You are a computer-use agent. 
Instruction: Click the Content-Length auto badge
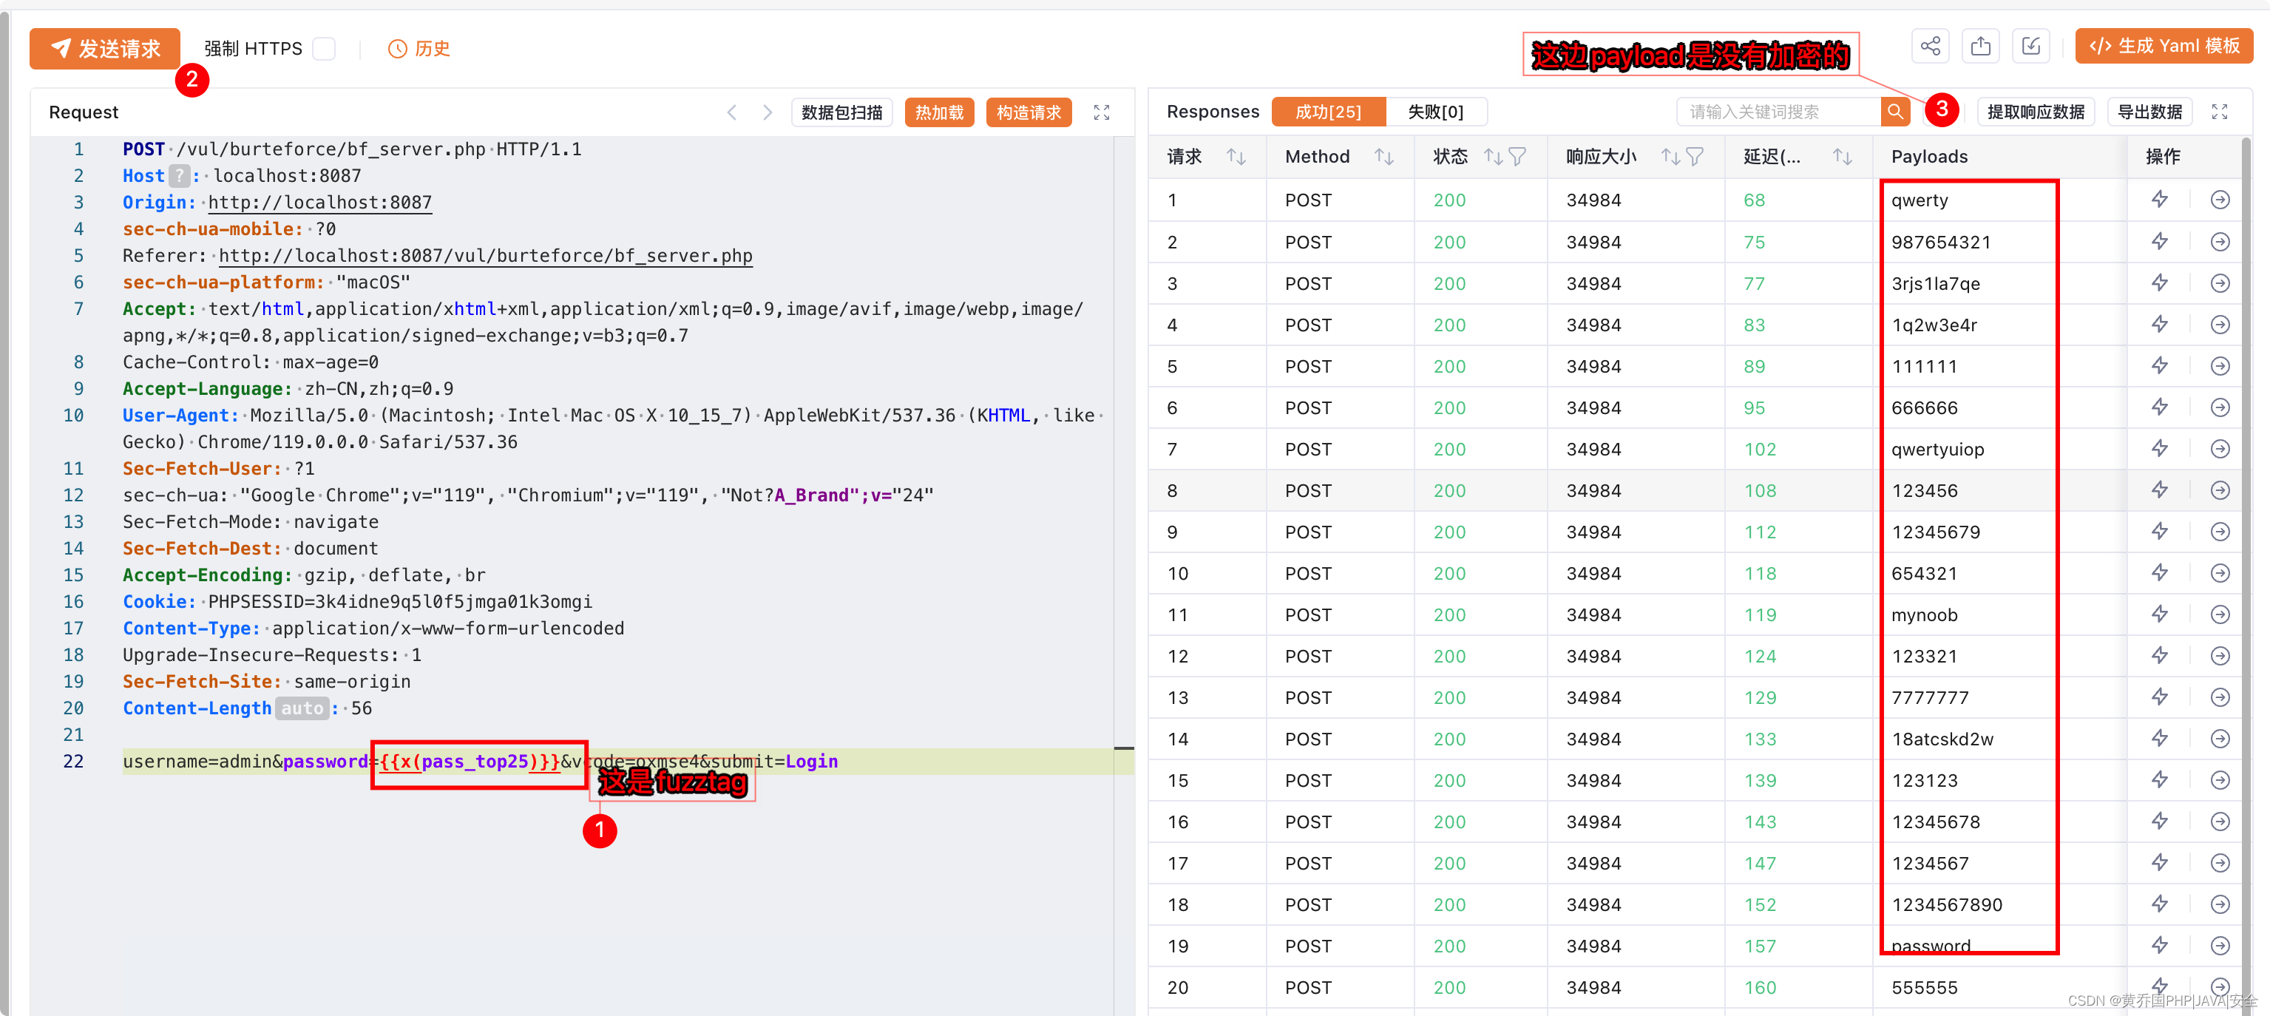pyautogui.click(x=302, y=708)
